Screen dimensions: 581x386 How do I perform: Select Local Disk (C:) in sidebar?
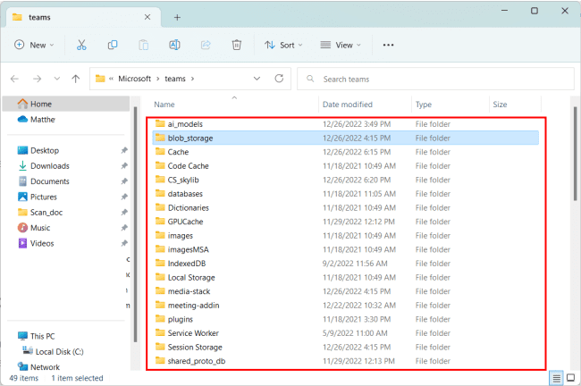pos(58,350)
